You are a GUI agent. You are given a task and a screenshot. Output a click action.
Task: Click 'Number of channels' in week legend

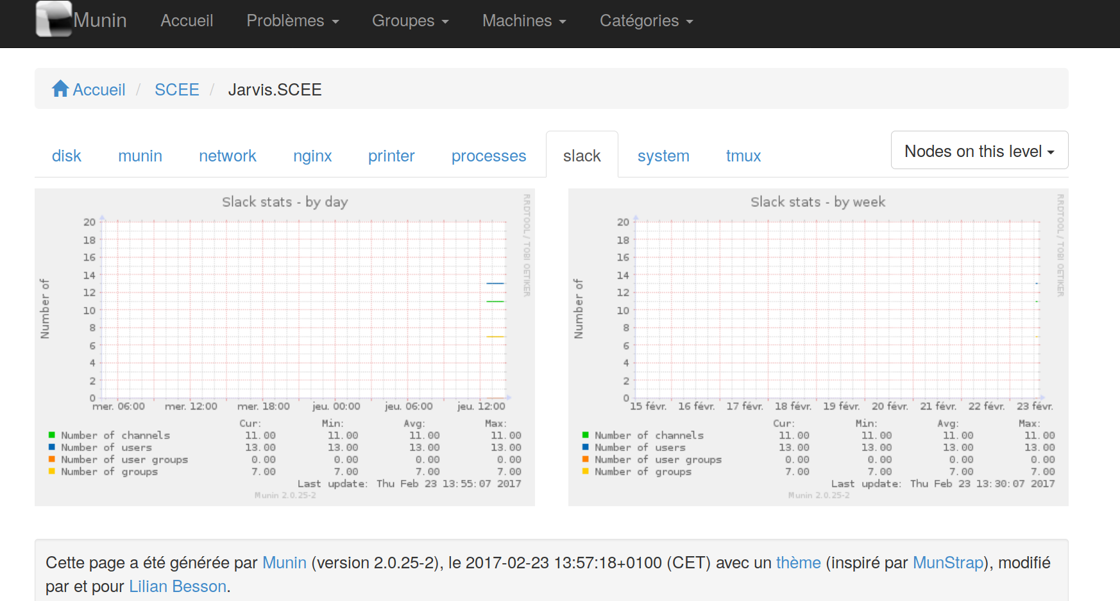(649, 435)
